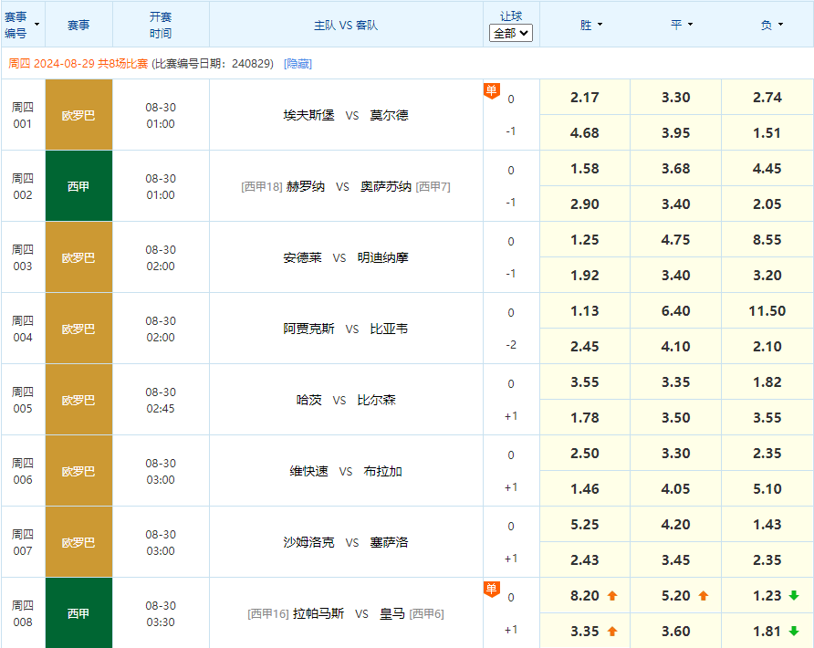This screenshot has width=814, height=648.
Task: Click the up arrow beside odds 8.20
Action: (x=612, y=596)
